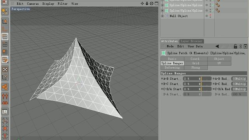Click the lock icon in Attributes manager
249x140 pixels.
pyautogui.click(x=235, y=46)
